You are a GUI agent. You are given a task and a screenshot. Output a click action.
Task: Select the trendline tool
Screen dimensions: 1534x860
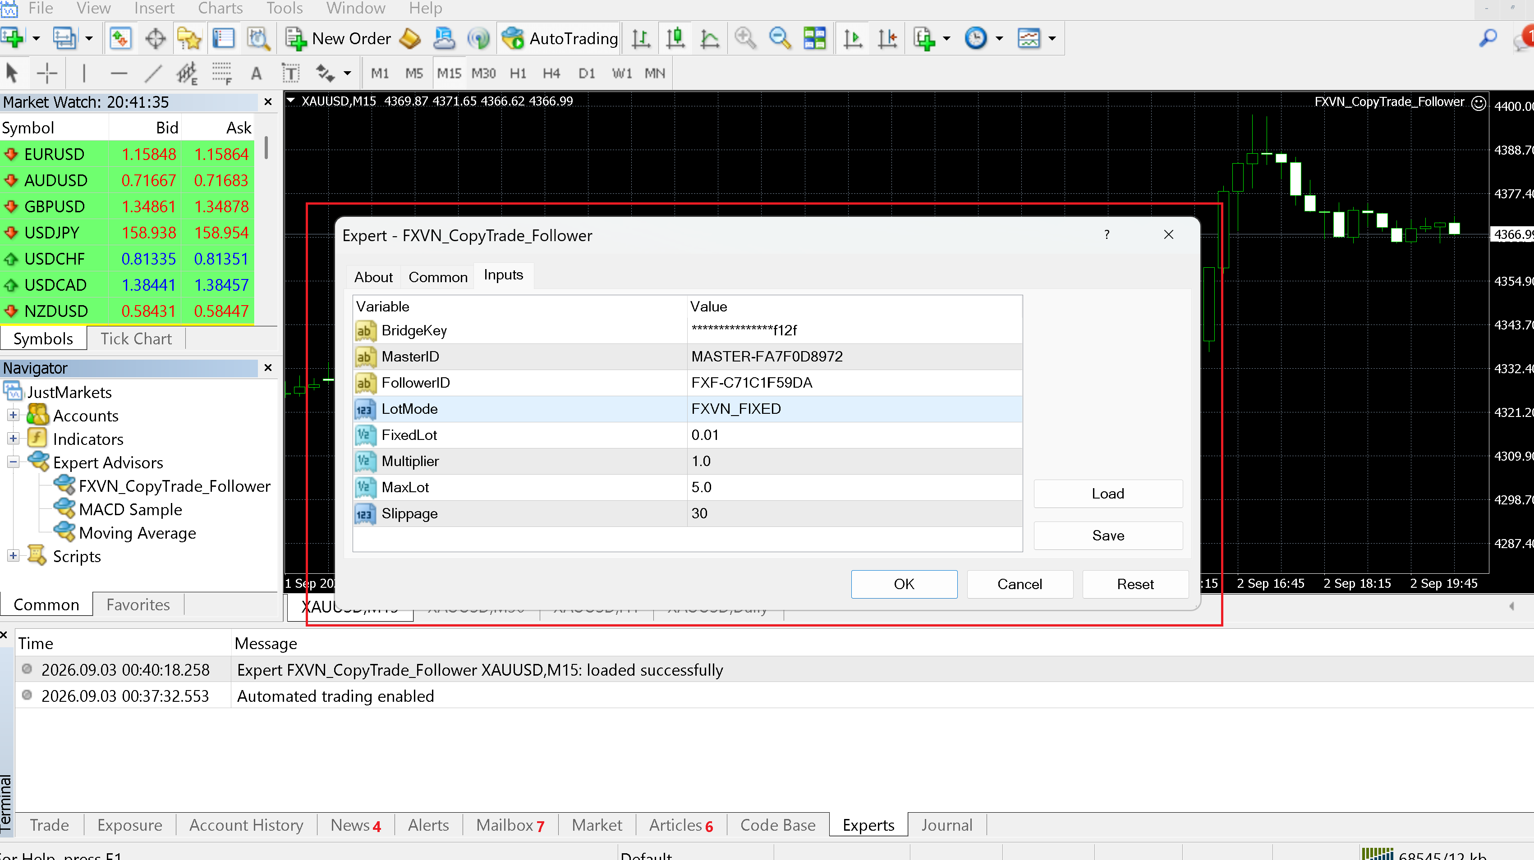click(153, 73)
